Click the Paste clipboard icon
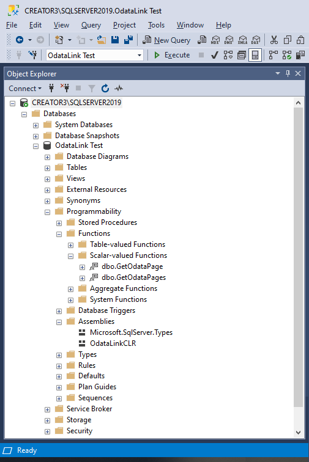This screenshot has width=309, height=462. pos(300,40)
